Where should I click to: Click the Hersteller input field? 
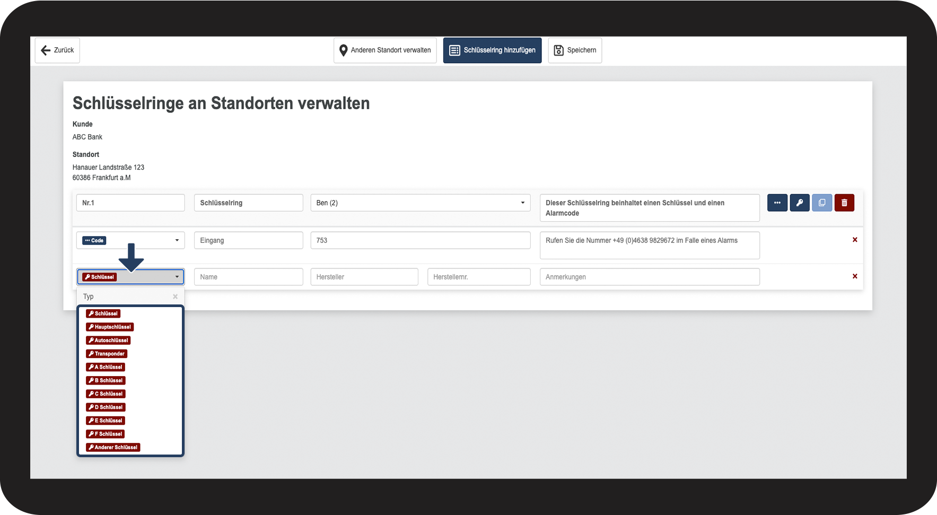coord(364,277)
